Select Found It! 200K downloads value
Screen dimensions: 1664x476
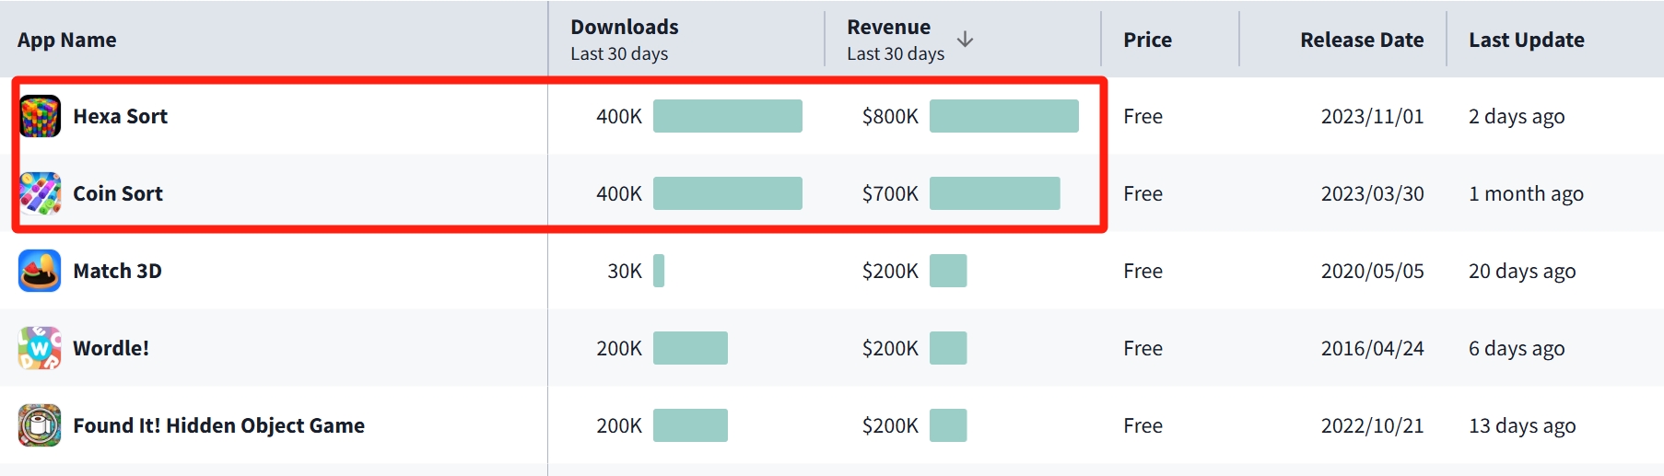pos(619,425)
